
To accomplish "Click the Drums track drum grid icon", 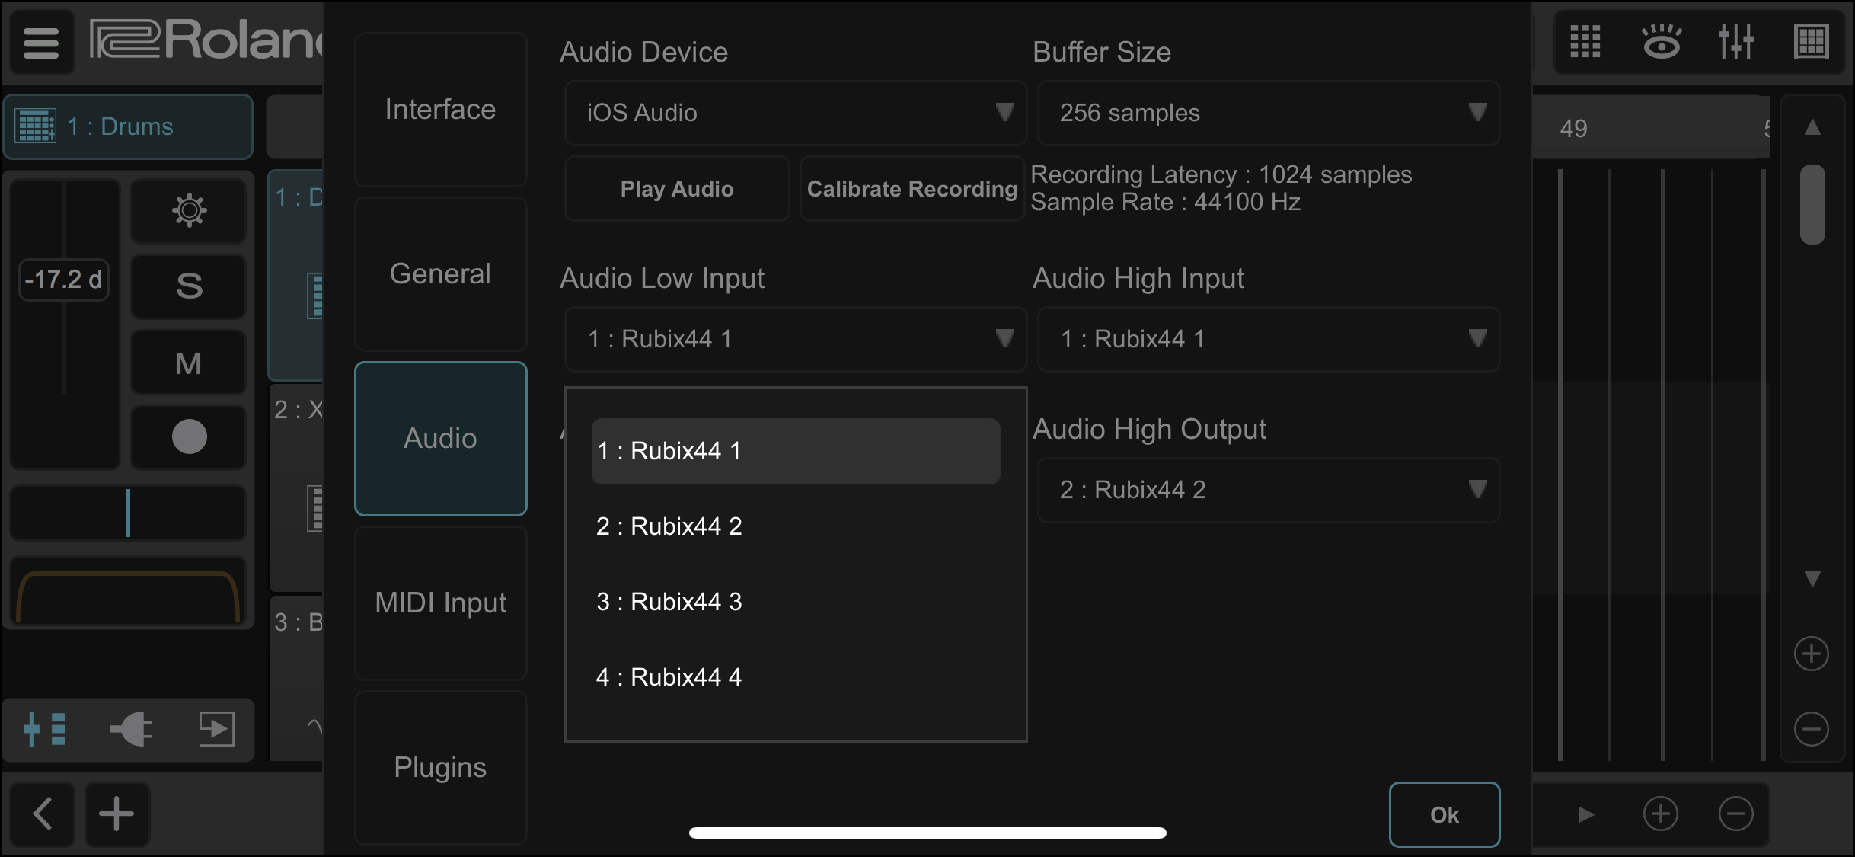I will click(x=36, y=126).
